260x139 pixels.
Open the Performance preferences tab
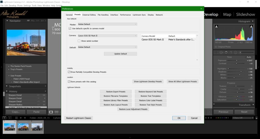coord(125,15)
